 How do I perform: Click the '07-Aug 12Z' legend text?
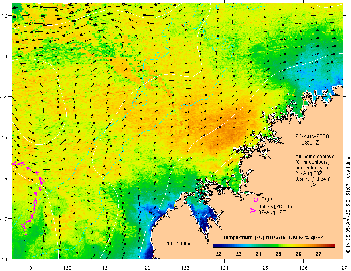coord(272,212)
